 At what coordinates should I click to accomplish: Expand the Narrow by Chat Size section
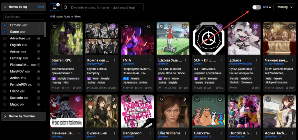click(x=23, y=116)
